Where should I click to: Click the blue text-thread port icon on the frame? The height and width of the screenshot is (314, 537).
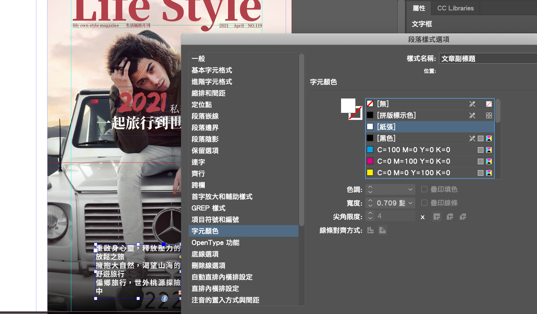164,298
